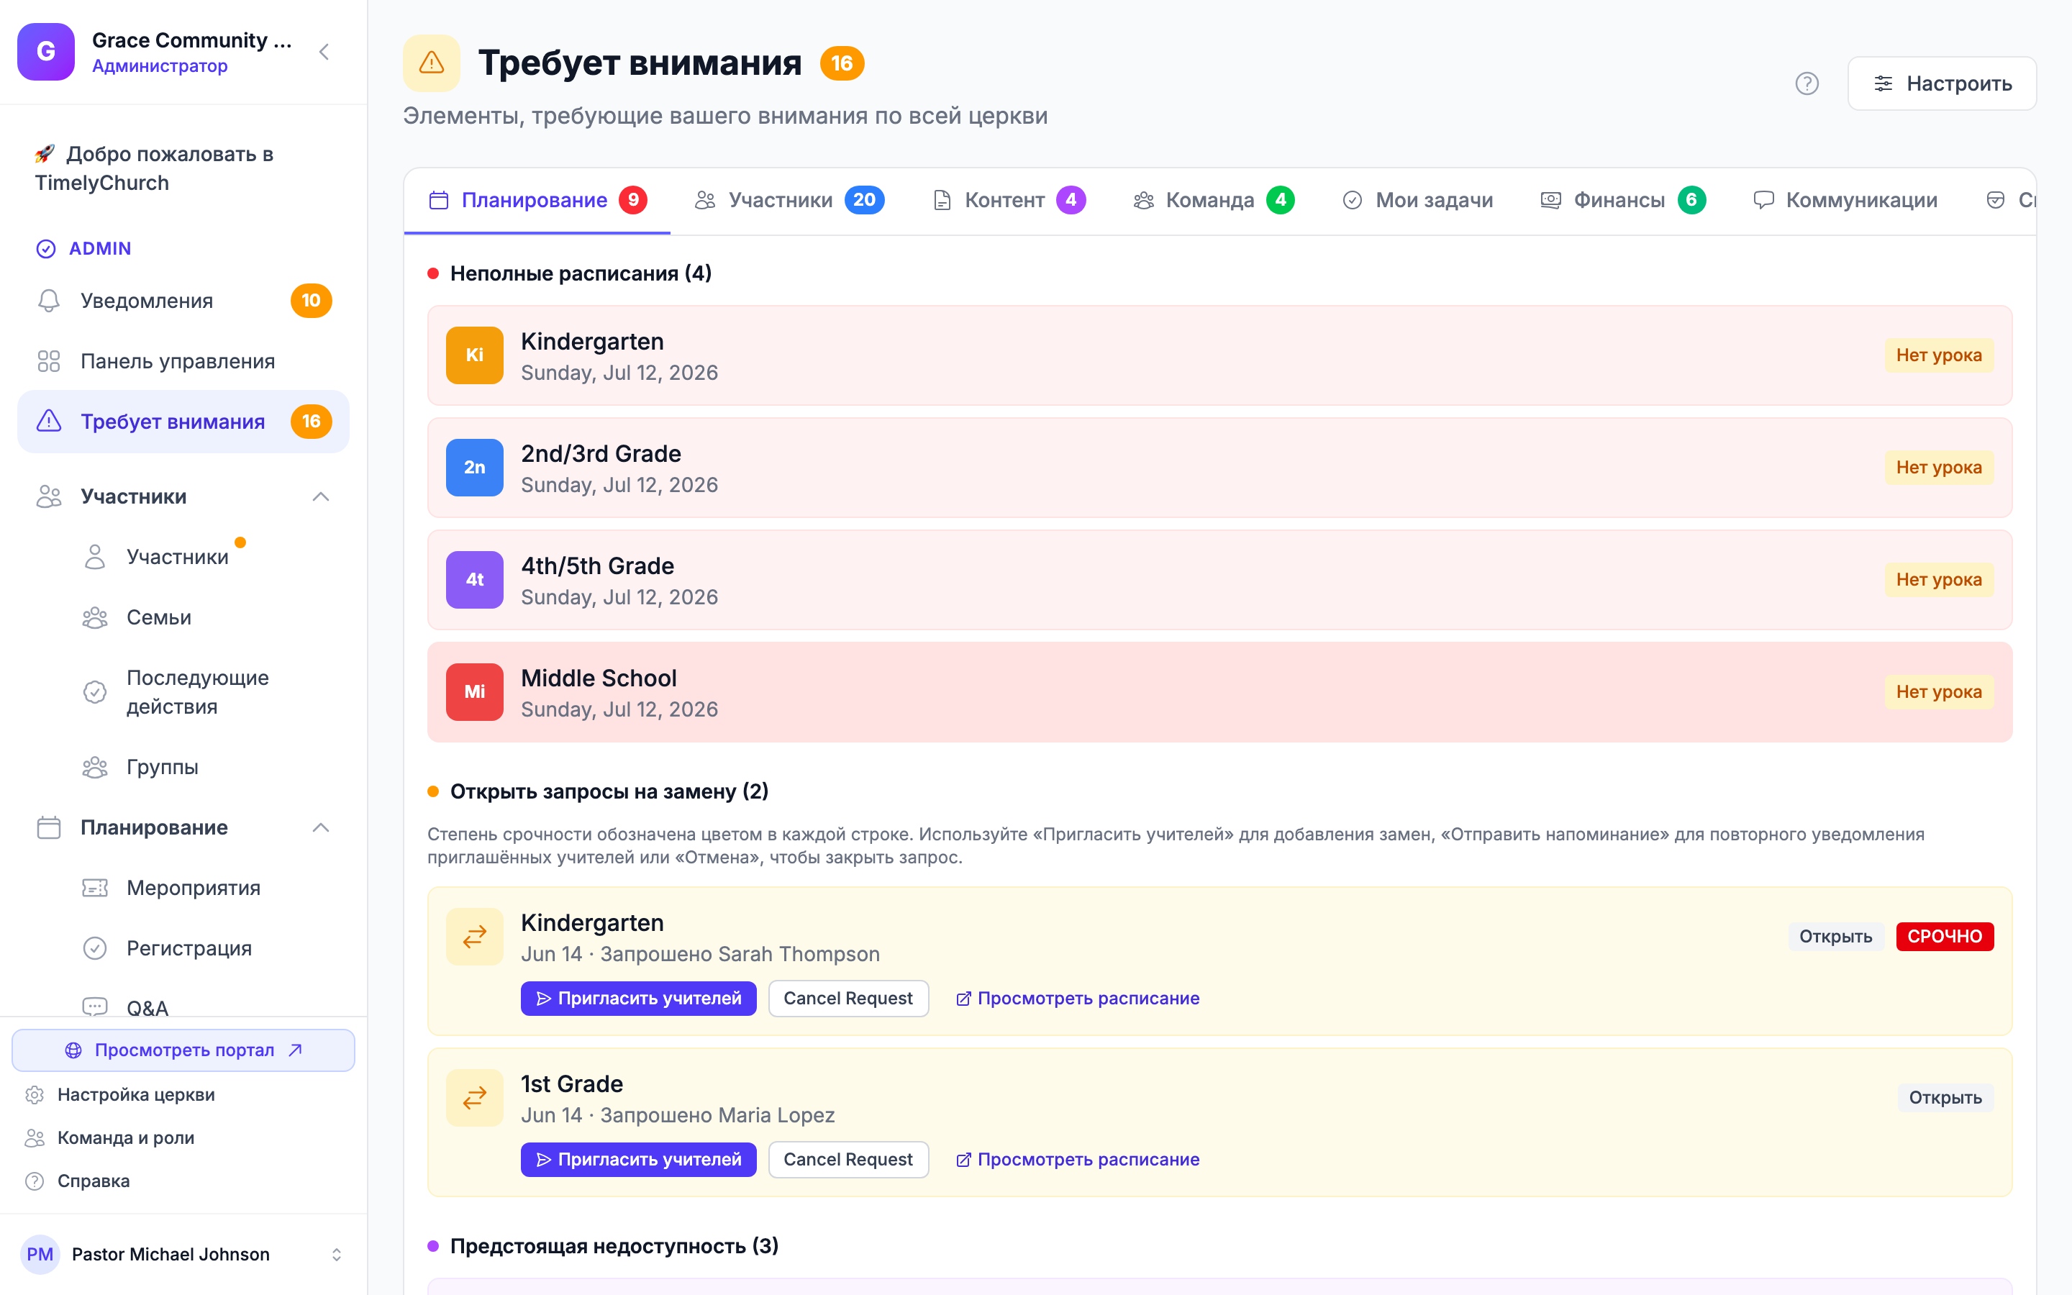The height and width of the screenshot is (1295, 2072).
Task: Click the calendar icon beside Мероприятия
Action: pos(95,889)
